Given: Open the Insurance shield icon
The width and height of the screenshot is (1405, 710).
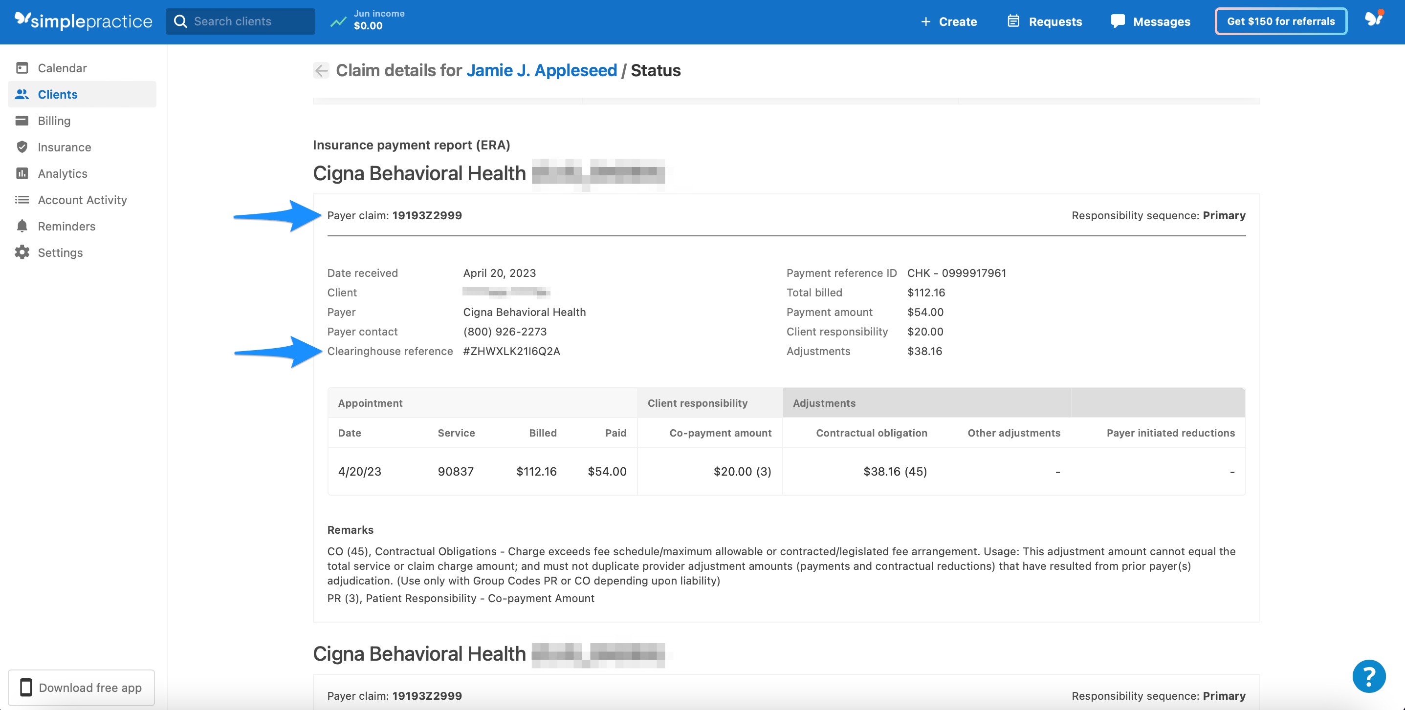Looking at the screenshot, I should 22,146.
